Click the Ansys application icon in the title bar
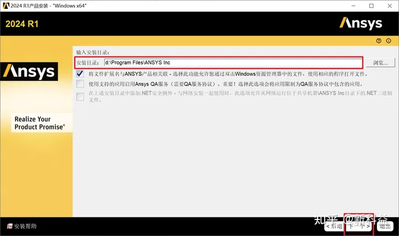399x236 pixels. pos(6,6)
